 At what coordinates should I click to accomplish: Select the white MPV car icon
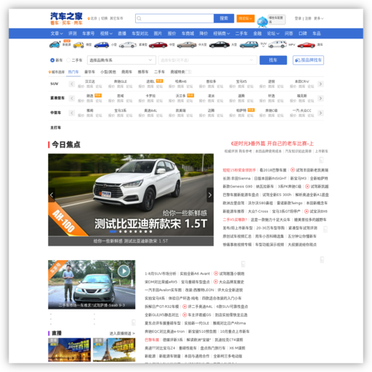[x=278, y=44]
